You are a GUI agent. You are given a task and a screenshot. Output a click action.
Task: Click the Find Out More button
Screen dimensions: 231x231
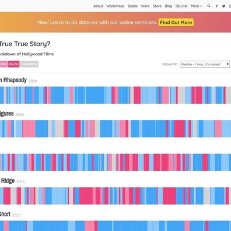(x=176, y=22)
